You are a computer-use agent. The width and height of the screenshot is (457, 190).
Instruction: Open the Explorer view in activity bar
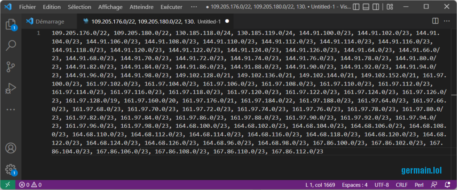pos(10,24)
